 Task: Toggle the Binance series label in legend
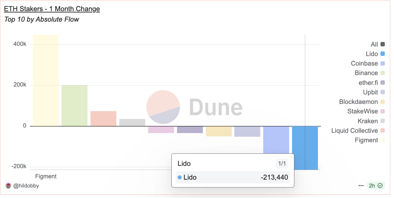pos(366,73)
